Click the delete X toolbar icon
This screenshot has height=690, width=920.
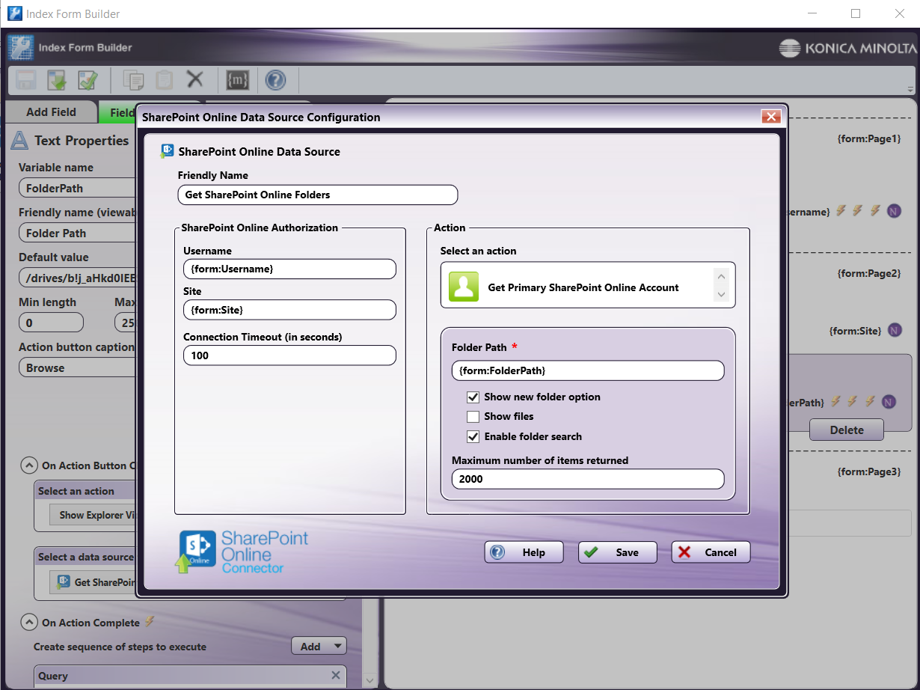195,79
